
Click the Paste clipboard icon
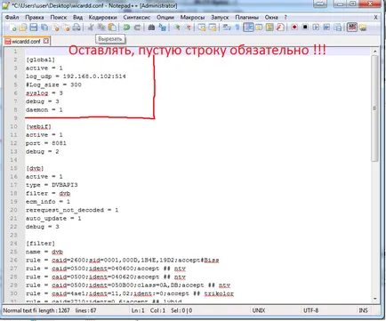112,28
